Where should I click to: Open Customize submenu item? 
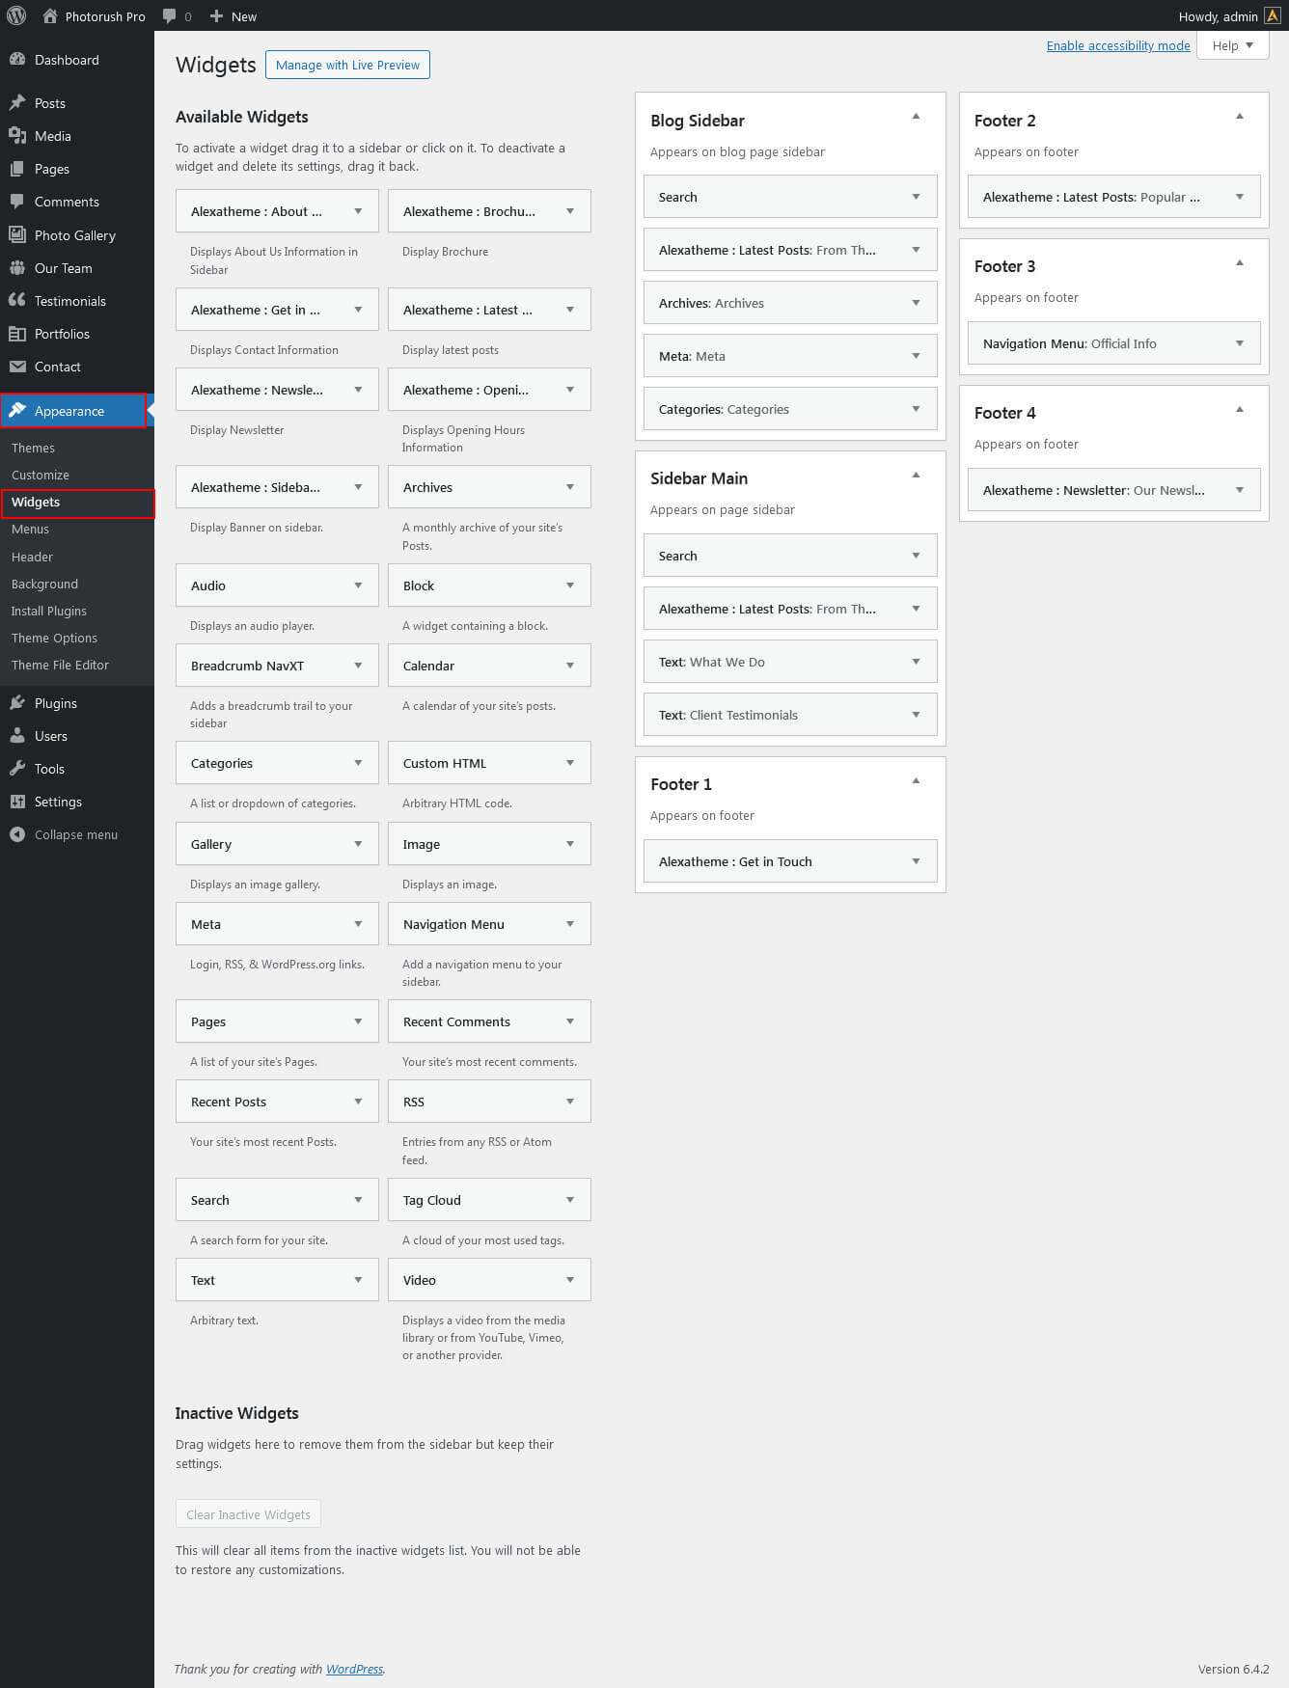pyautogui.click(x=41, y=475)
